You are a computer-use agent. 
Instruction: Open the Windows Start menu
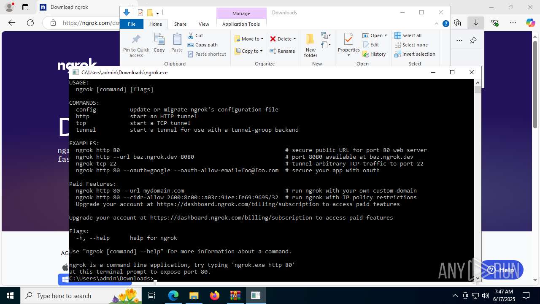click(10, 296)
